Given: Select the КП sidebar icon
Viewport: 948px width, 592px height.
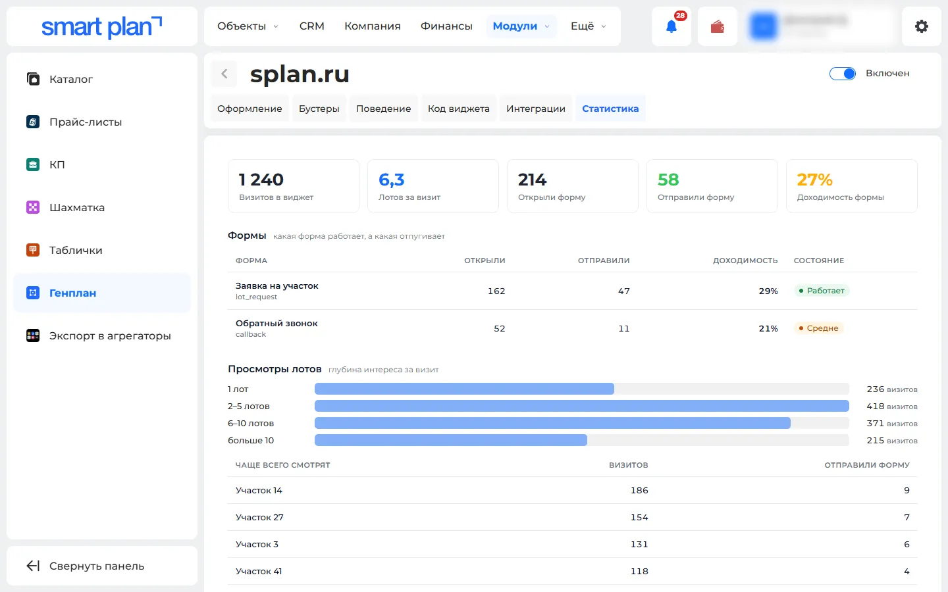Looking at the screenshot, I should coord(33,164).
